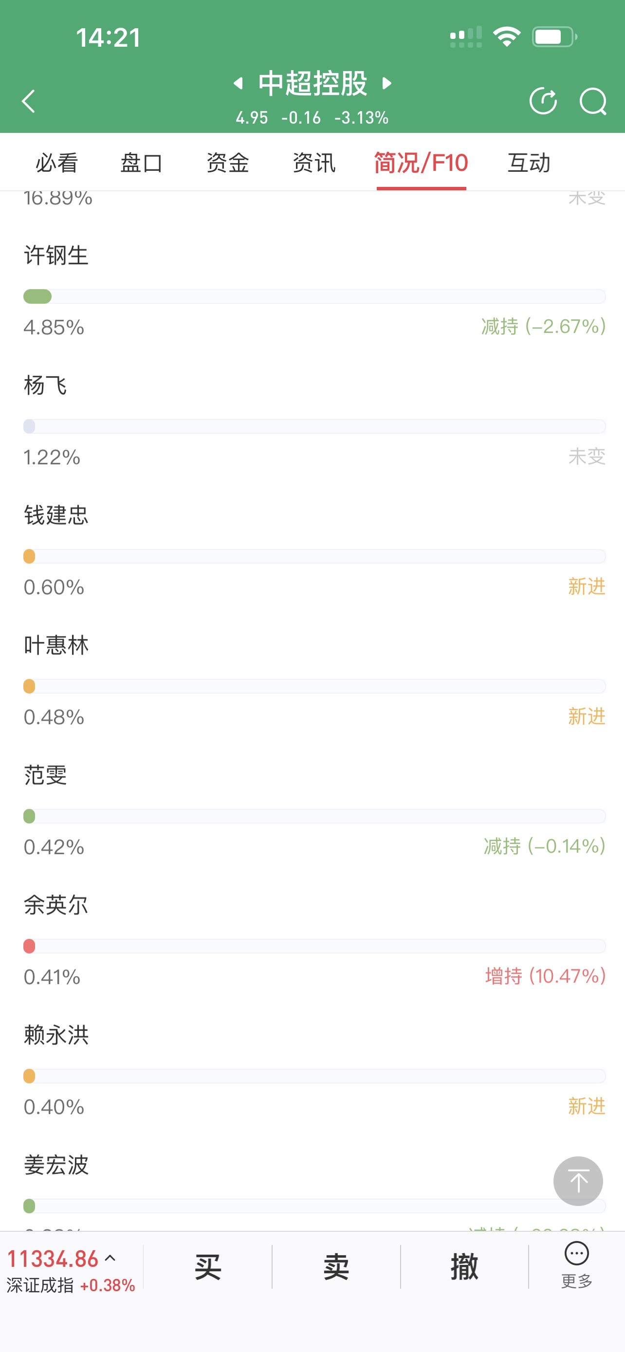Screen dimensions: 625x1352
Task: Tap the 中超控股 stock title
Action: pyautogui.click(x=313, y=83)
